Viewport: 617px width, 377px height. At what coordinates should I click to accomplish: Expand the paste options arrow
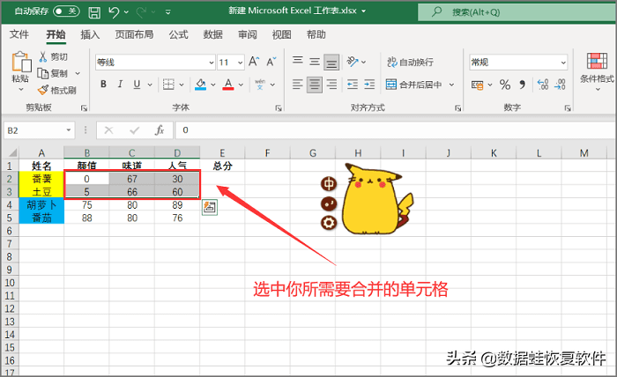[21, 90]
